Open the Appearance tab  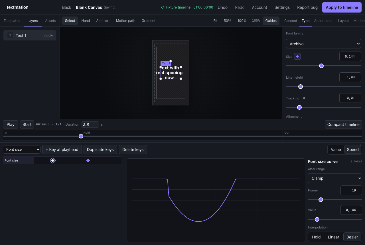324,21
